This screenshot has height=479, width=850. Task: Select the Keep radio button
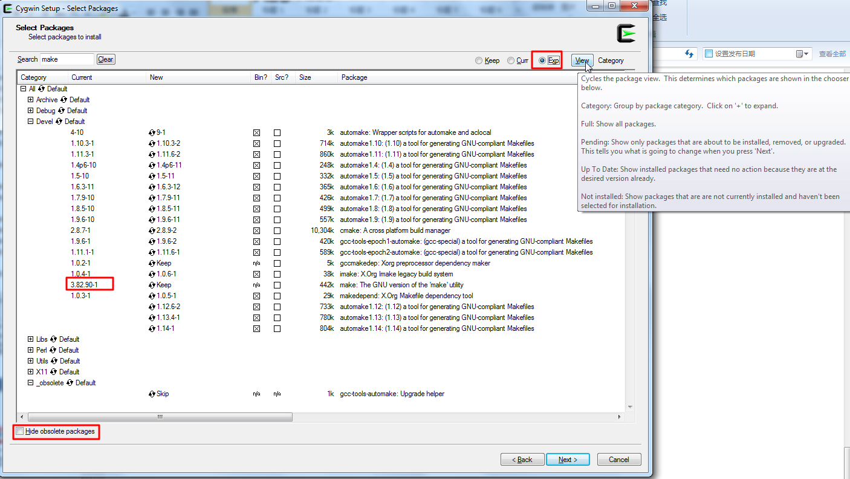pos(479,60)
